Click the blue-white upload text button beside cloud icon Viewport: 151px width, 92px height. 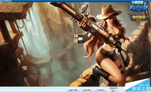139,3
